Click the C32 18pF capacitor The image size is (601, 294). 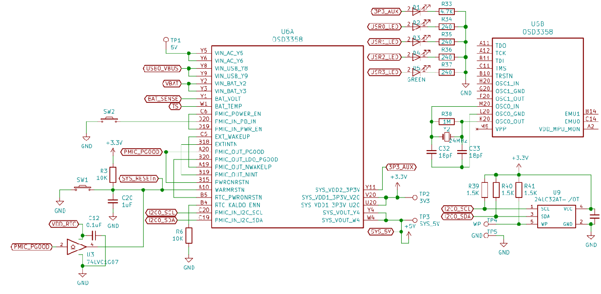[x=431, y=152]
